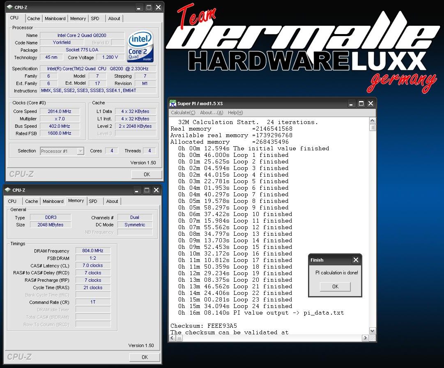Image resolution: width=444 pixels, height=368 pixels.
Task: Open Mainboard tab in bottom CPU-Z window
Action: coord(53,201)
